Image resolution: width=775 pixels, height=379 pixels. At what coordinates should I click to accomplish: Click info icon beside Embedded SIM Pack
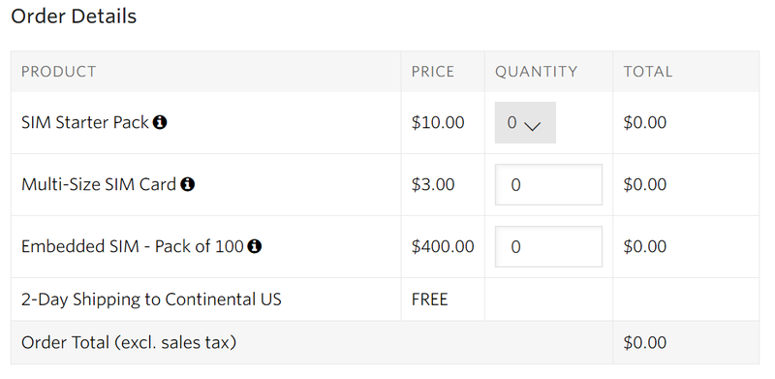tap(255, 246)
